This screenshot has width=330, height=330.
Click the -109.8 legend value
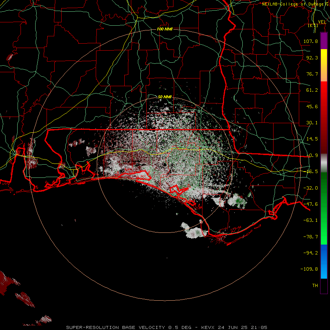(x=309, y=269)
